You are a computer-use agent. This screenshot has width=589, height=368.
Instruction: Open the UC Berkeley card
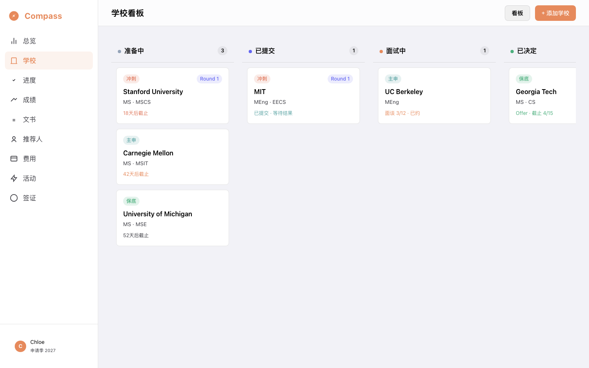(x=434, y=96)
